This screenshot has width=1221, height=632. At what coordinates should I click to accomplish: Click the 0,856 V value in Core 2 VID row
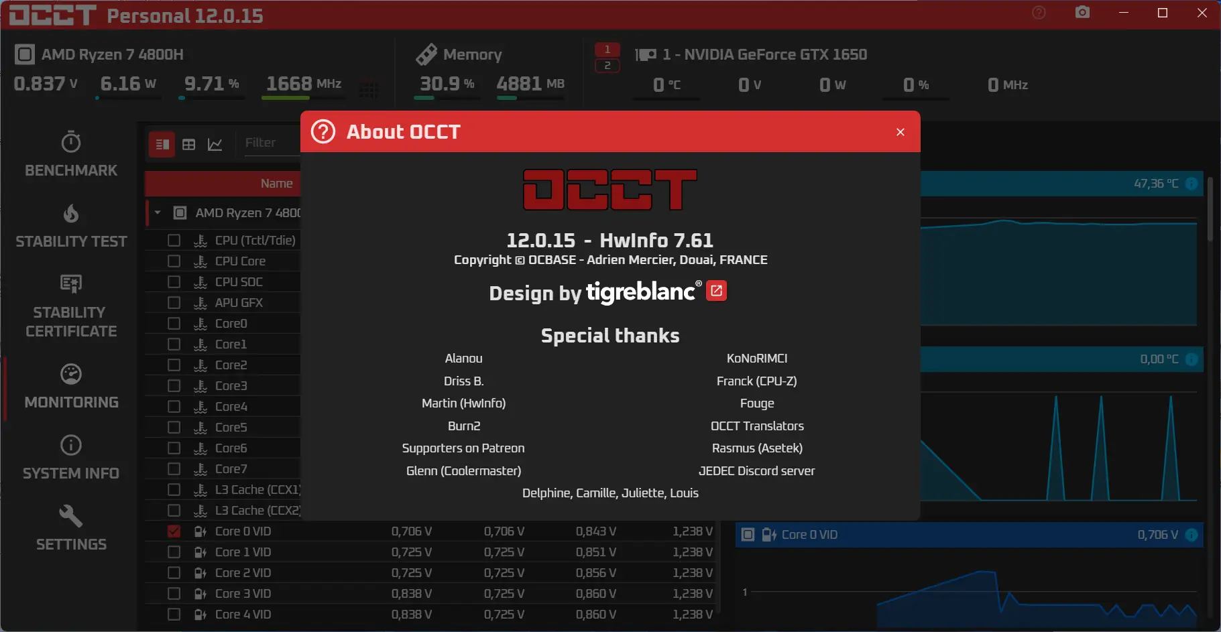tap(596, 573)
